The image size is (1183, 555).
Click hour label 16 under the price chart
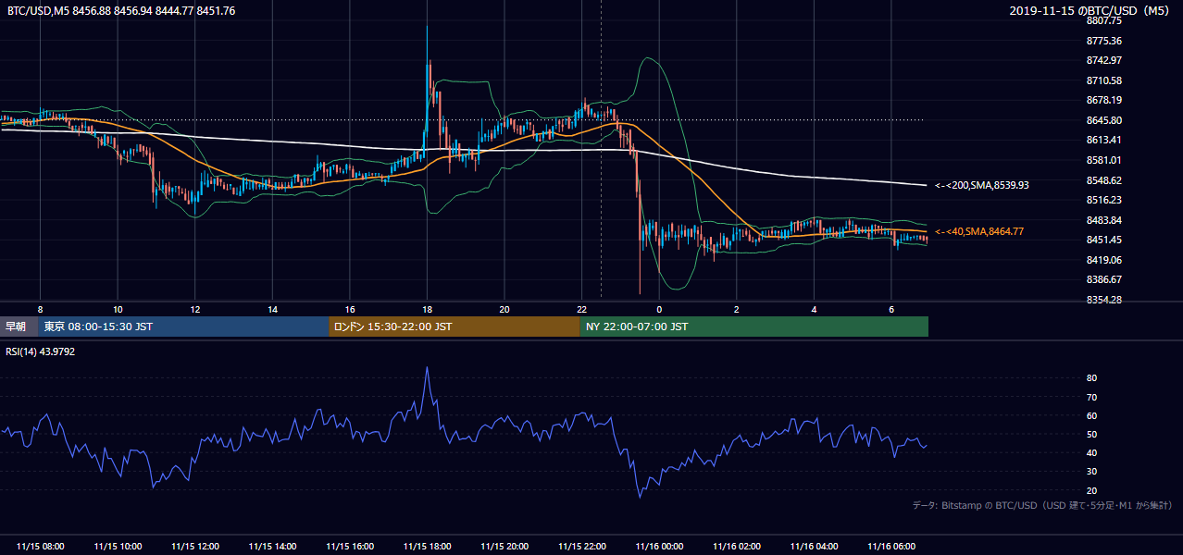click(x=350, y=309)
